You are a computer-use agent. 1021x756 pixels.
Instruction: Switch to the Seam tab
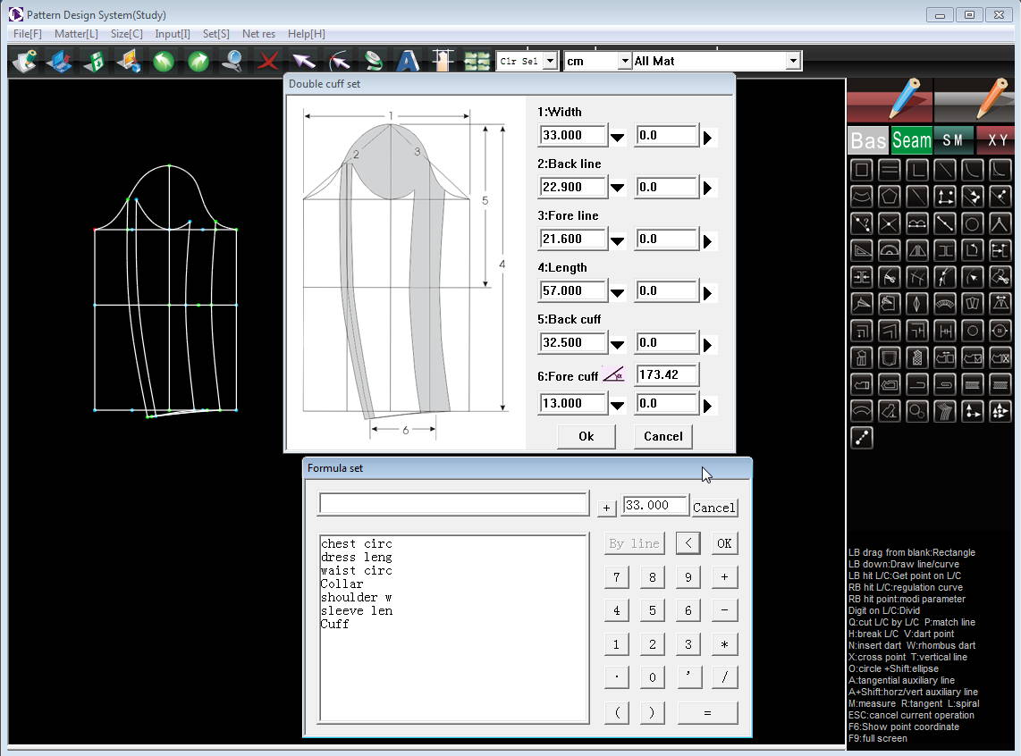pyautogui.click(x=911, y=140)
